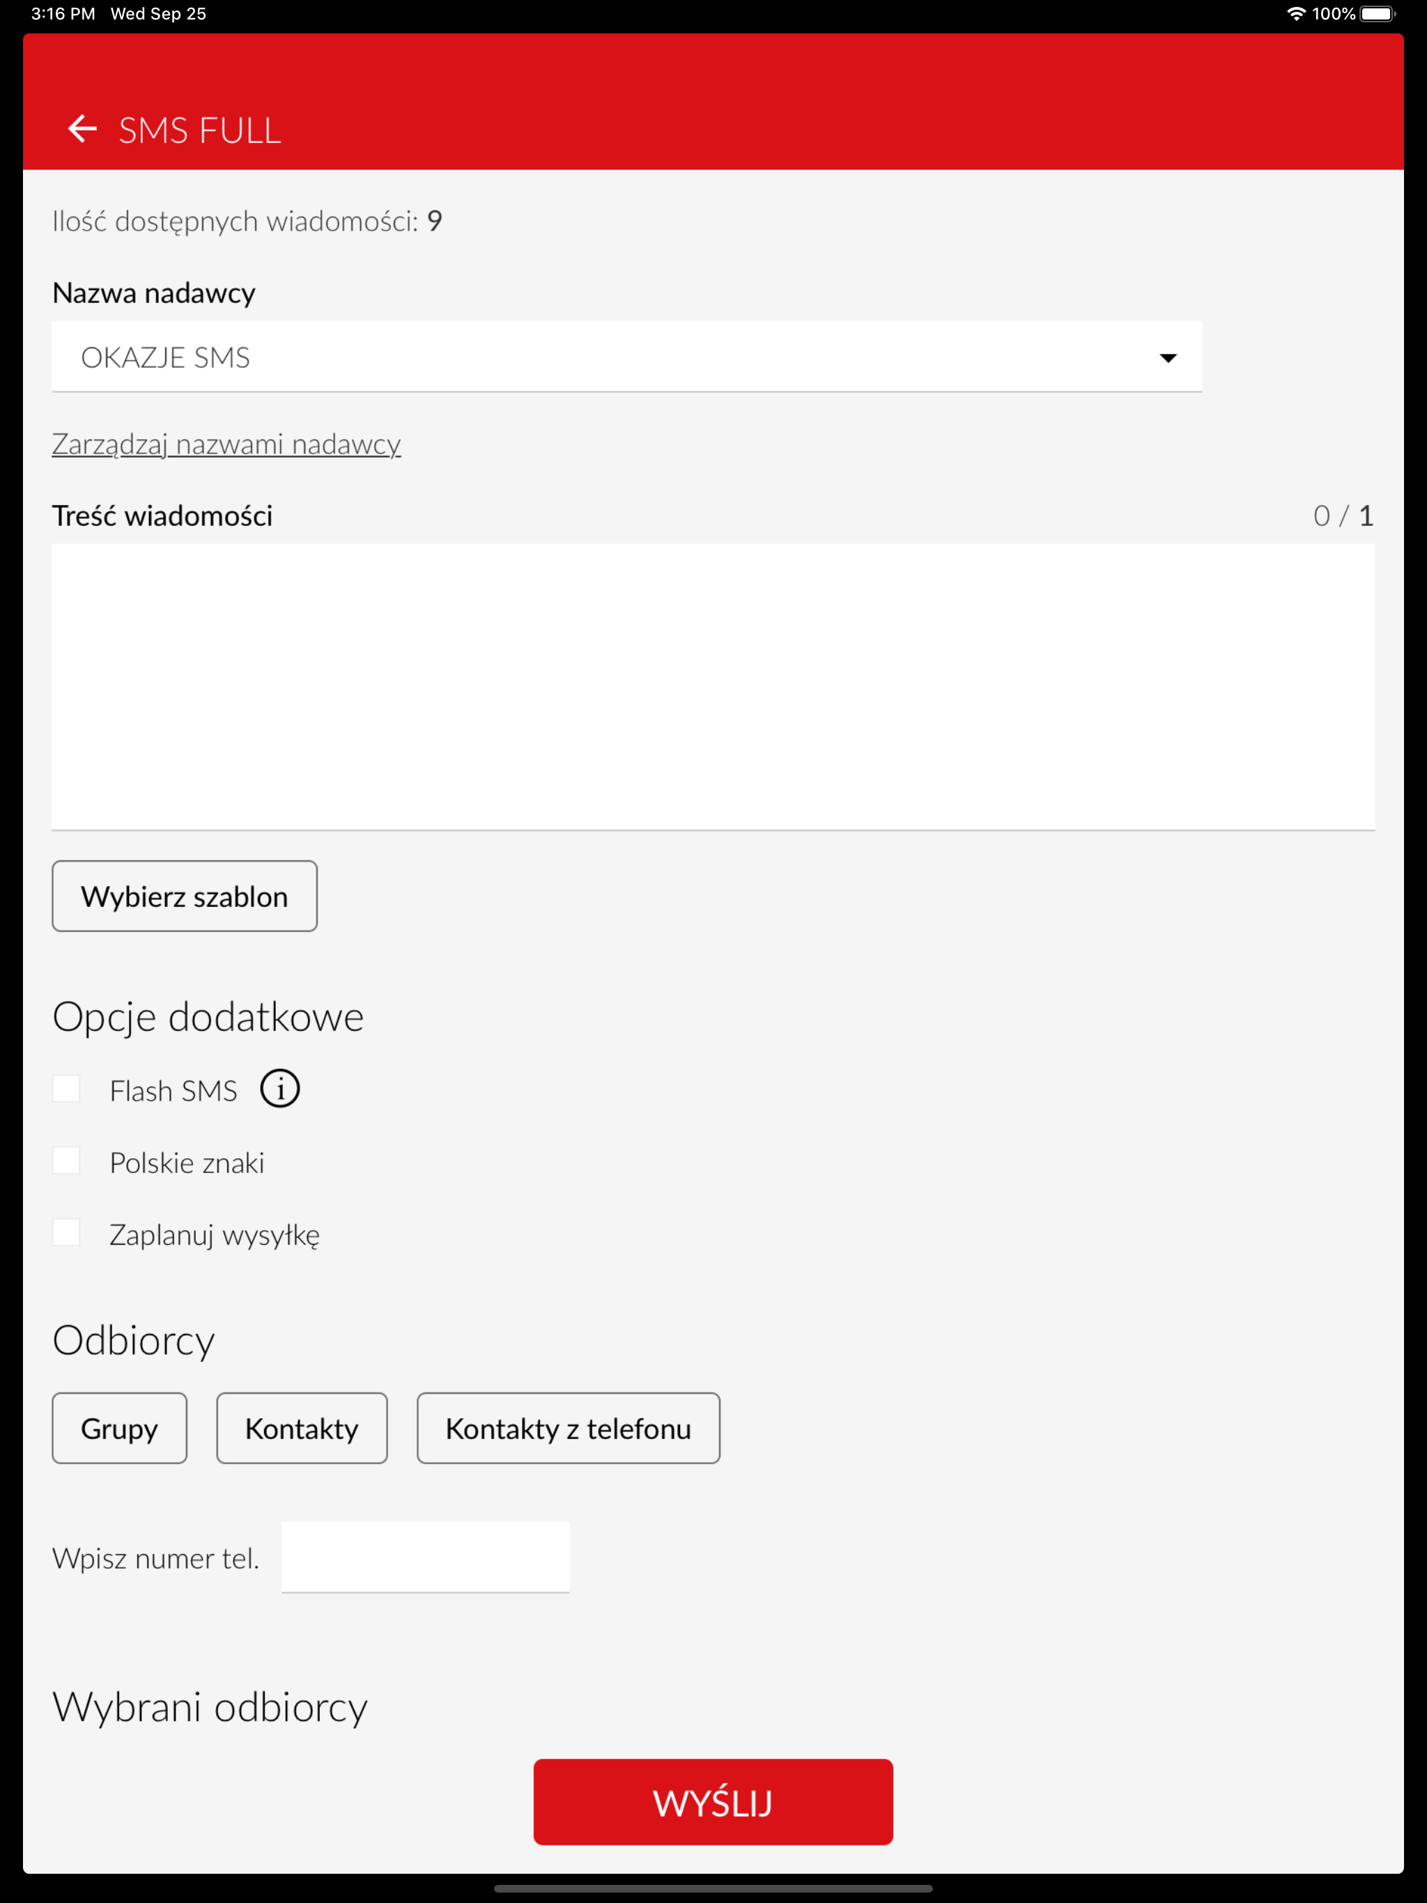This screenshot has height=1903, width=1427.
Task: Focus the Treść wiadomości text area
Action: point(713,688)
